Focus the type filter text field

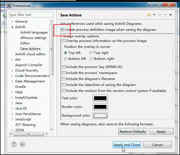click(x=31, y=15)
